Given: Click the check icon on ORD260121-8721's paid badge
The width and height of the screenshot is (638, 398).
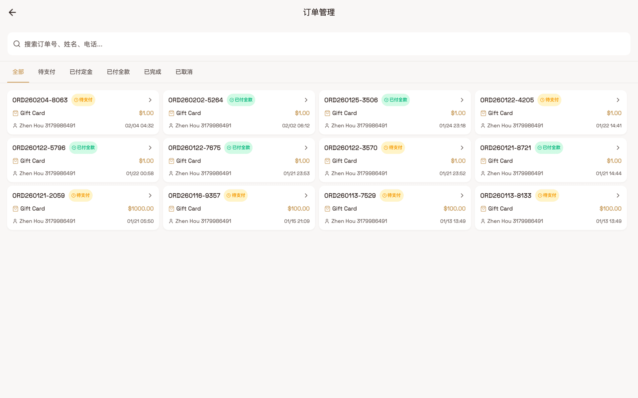Looking at the screenshot, I should click(540, 148).
